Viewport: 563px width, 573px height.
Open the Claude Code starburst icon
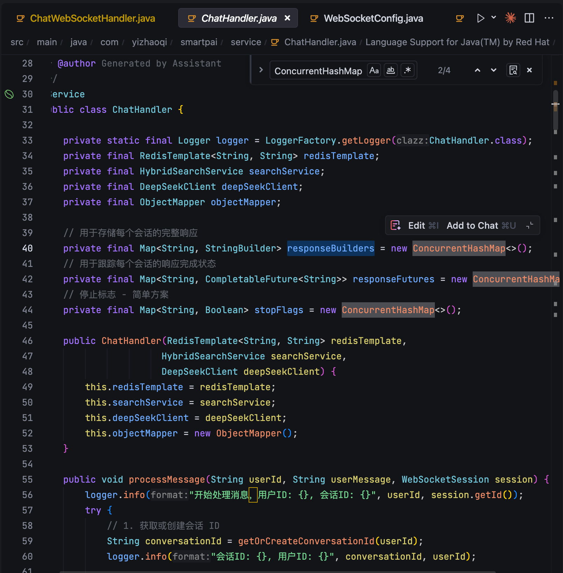(x=510, y=18)
